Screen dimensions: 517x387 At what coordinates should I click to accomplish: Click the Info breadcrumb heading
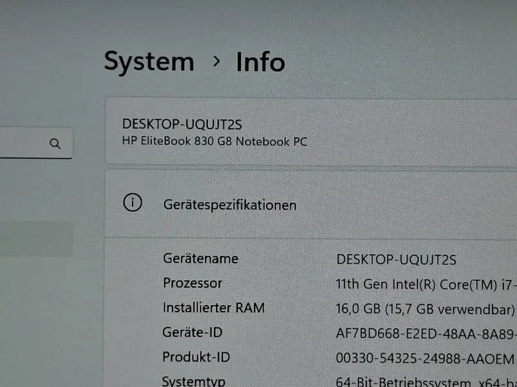pos(260,62)
